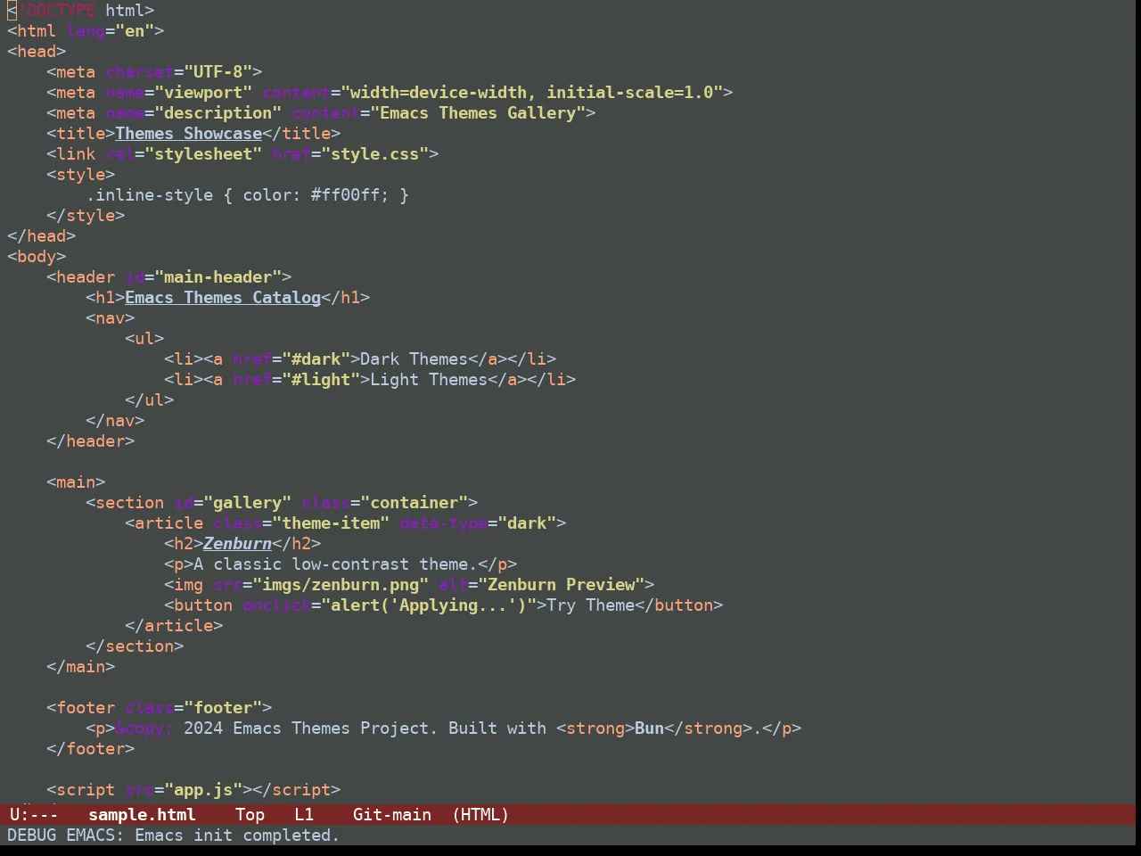Click the opening <main> tag
This screenshot has height=856, width=1141.
click(76, 482)
